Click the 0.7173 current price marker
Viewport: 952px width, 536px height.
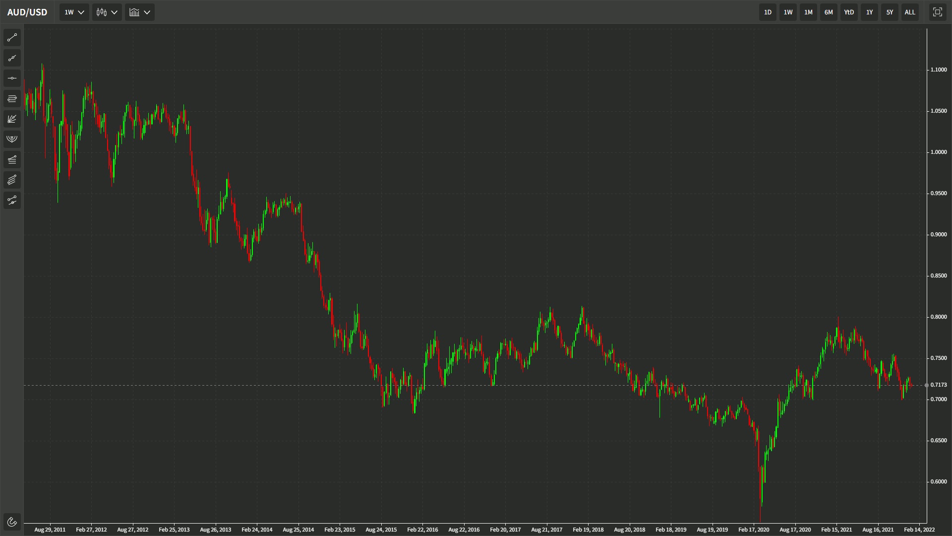pyautogui.click(x=938, y=385)
